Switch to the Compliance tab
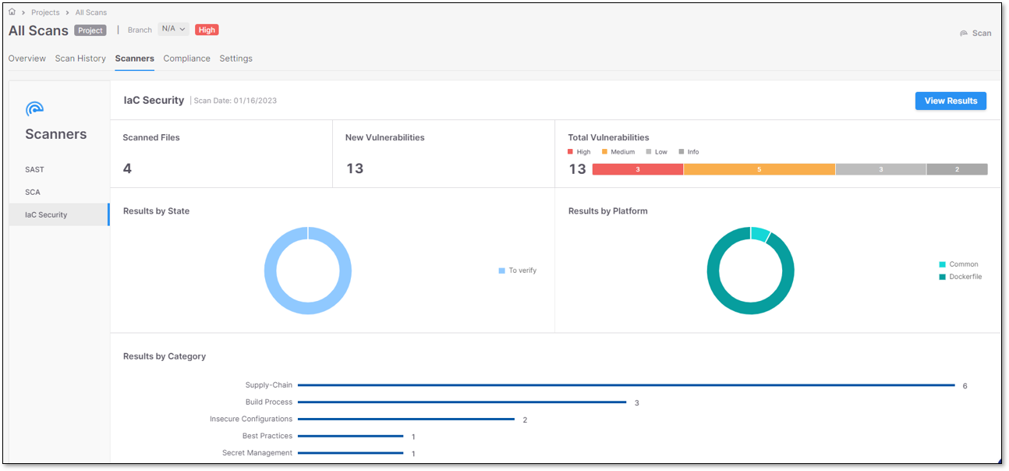Image resolution: width=1009 pixels, height=471 pixels. point(186,58)
